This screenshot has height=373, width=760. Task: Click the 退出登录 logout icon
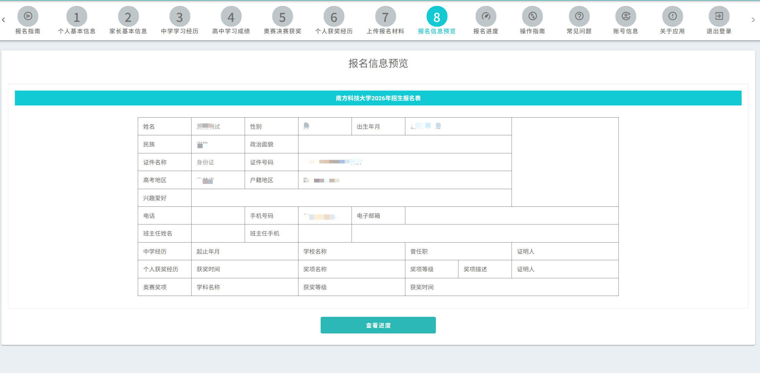719,16
